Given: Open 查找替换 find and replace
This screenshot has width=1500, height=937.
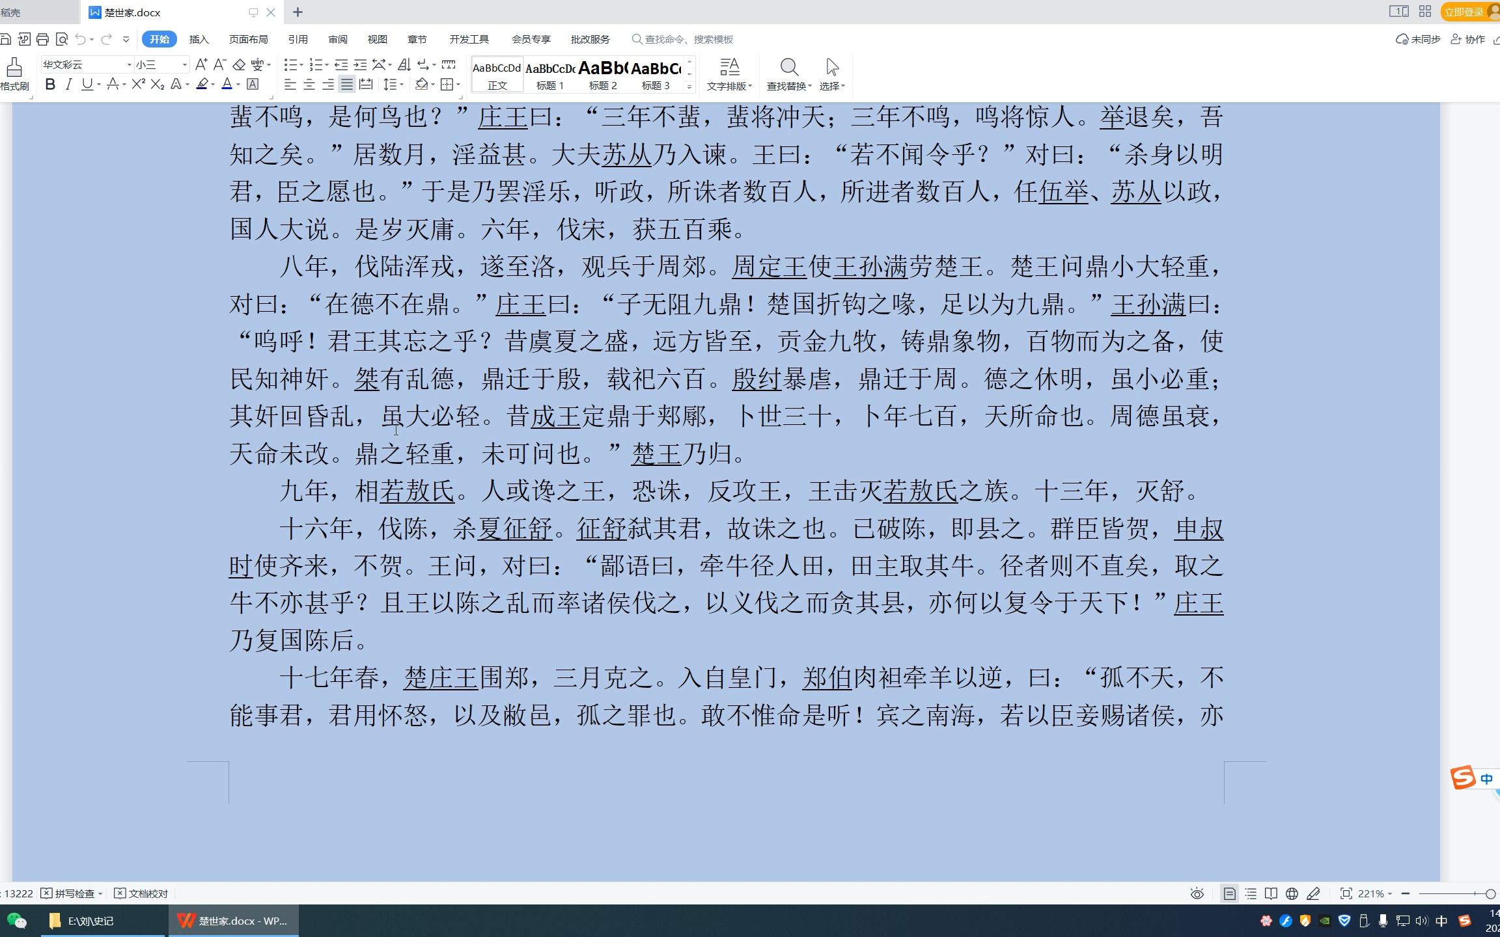Looking at the screenshot, I should point(789,74).
